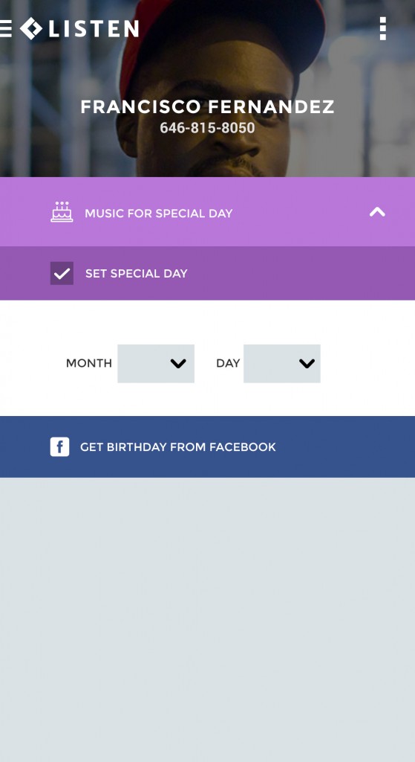415x762 pixels.
Task: Collapse the Music for Special Day section
Action: click(377, 212)
